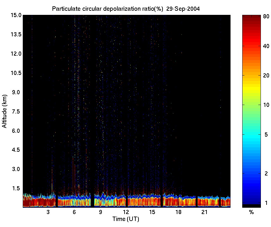Click altitude tick label 12.0
Screen dimensions: 271x227
(16, 54)
